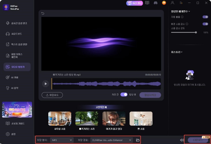Click the soundboard headphones sidebar icon
Screen dimensions: 211x144
(x=7, y=34)
